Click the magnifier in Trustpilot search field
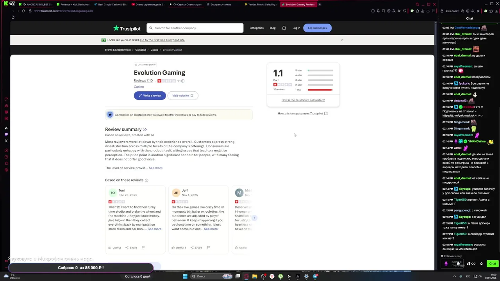Viewport: 500px width, 281px height. (151, 28)
